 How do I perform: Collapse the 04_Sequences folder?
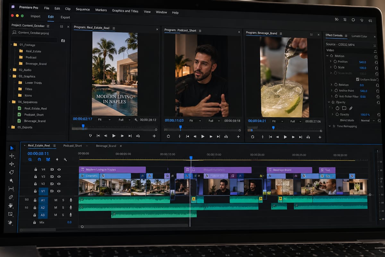pyautogui.click(x=10, y=102)
